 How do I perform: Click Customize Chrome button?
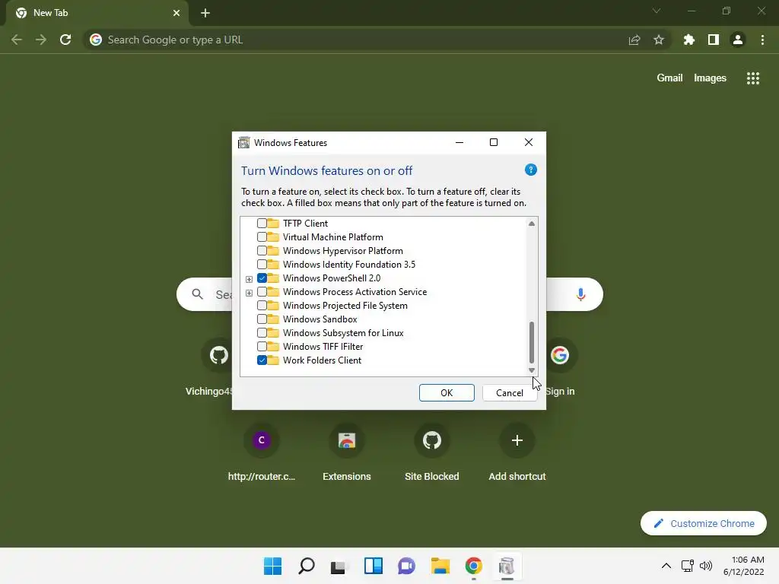pyautogui.click(x=704, y=523)
